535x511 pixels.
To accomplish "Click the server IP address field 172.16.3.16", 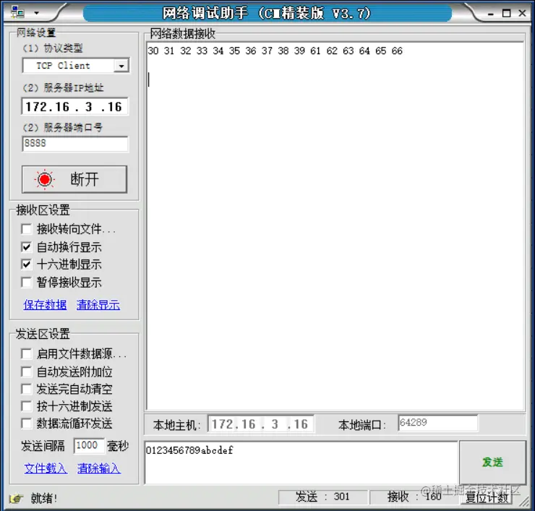I will [75, 107].
